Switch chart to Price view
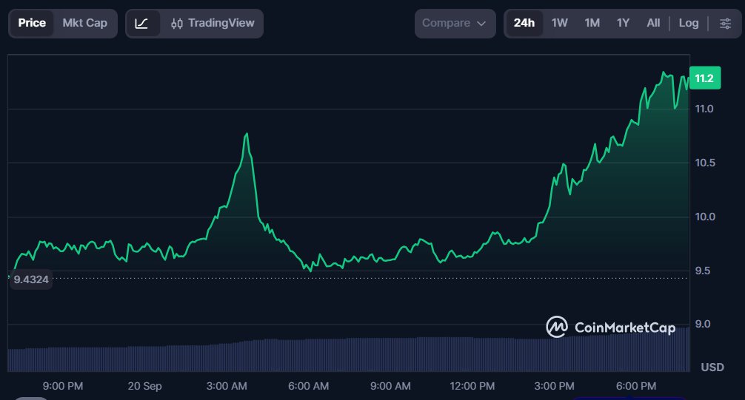This screenshot has width=745, height=400. (32, 23)
